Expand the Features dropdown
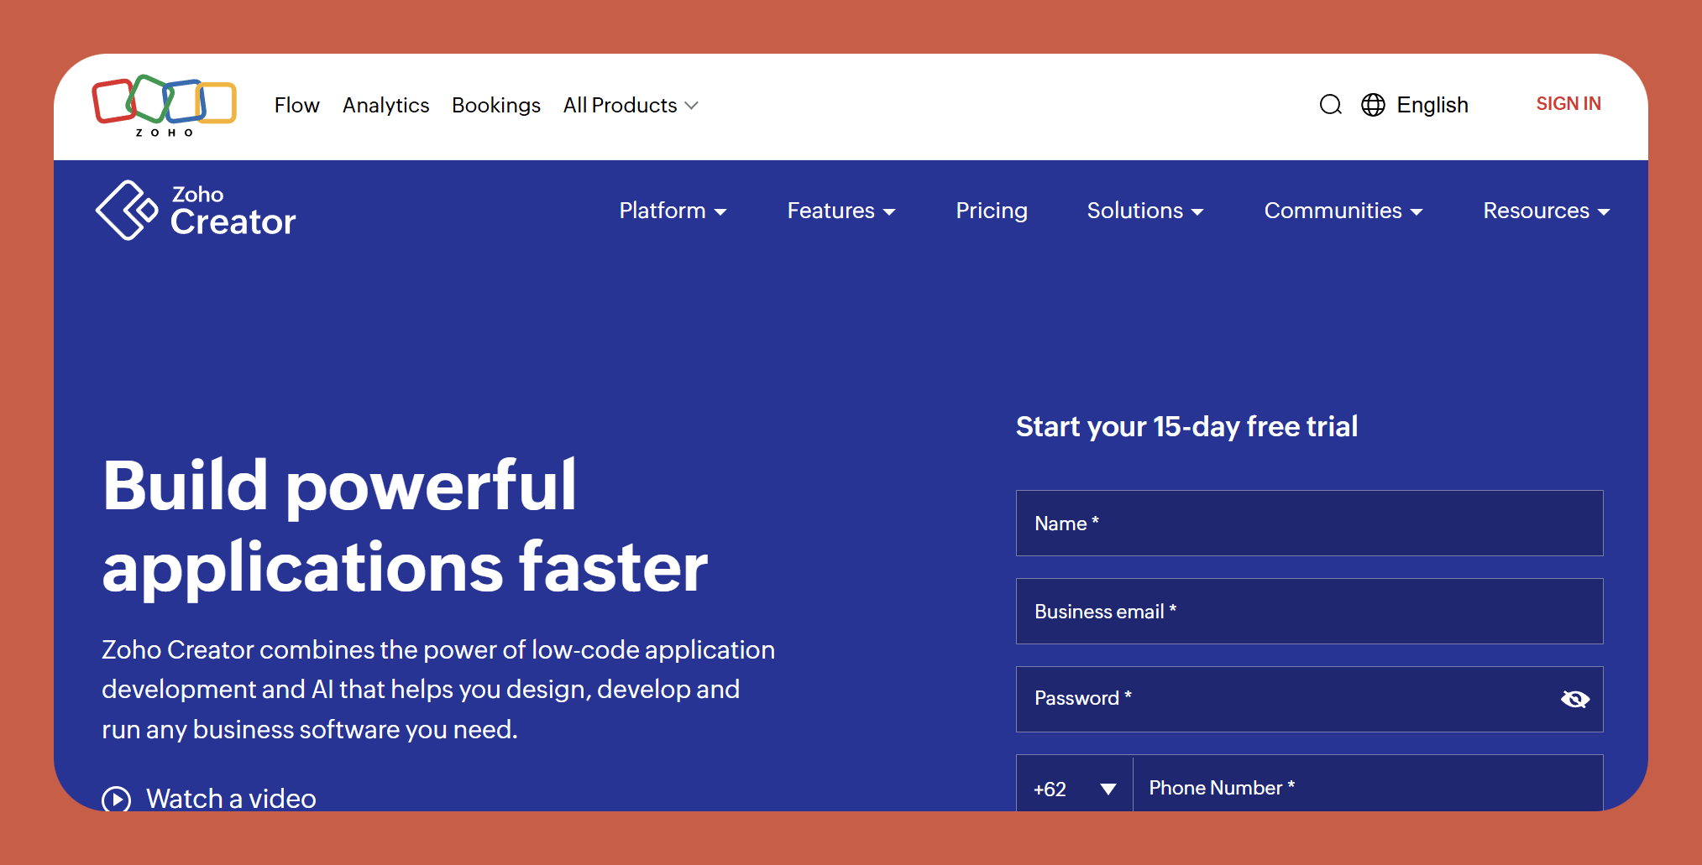The width and height of the screenshot is (1702, 865). point(841,211)
